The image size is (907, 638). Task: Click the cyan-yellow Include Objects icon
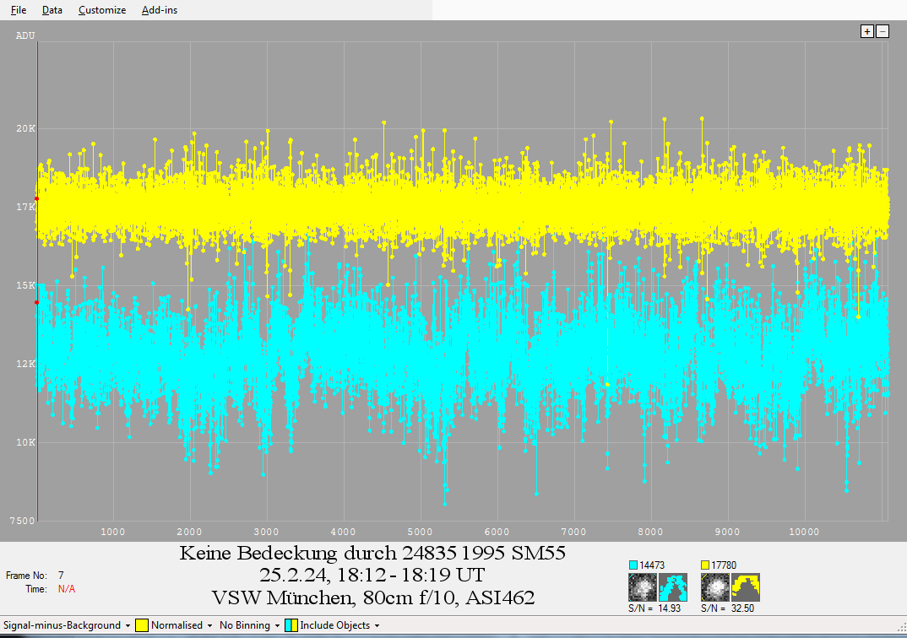click(291, 625)
